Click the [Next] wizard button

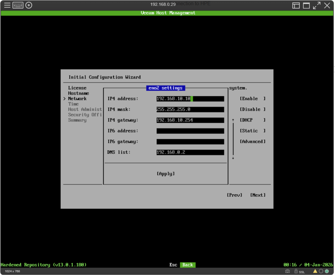pyautogui.click(x=258, y=195)
